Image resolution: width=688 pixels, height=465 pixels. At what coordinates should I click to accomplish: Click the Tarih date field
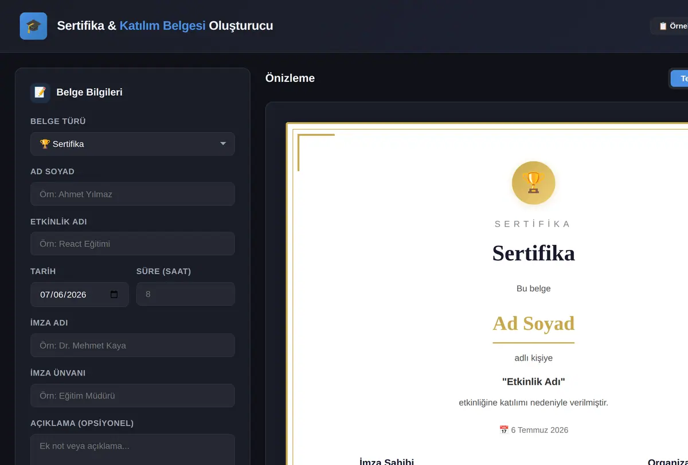pyautogui.click(x=80, y=294)
